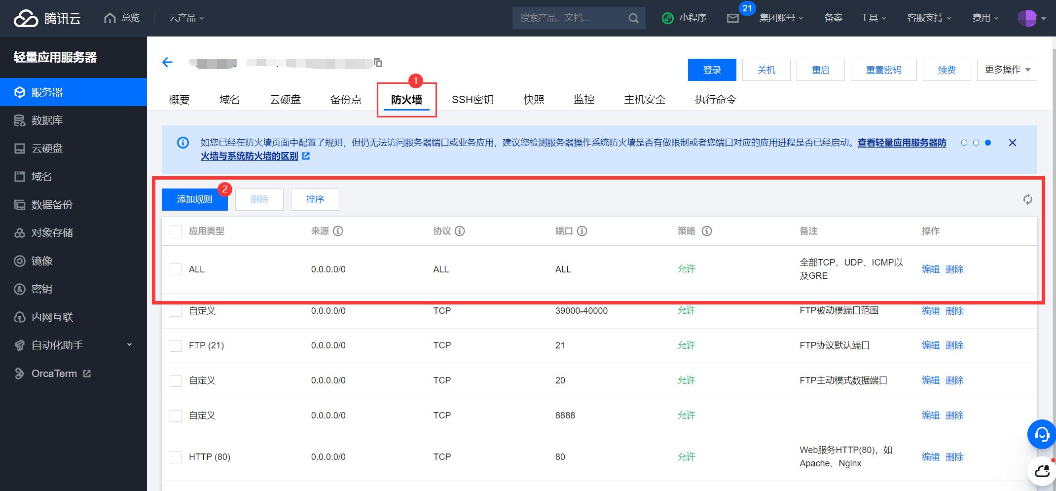Select the FTP (21) rule checkbox

coord(176,345)
